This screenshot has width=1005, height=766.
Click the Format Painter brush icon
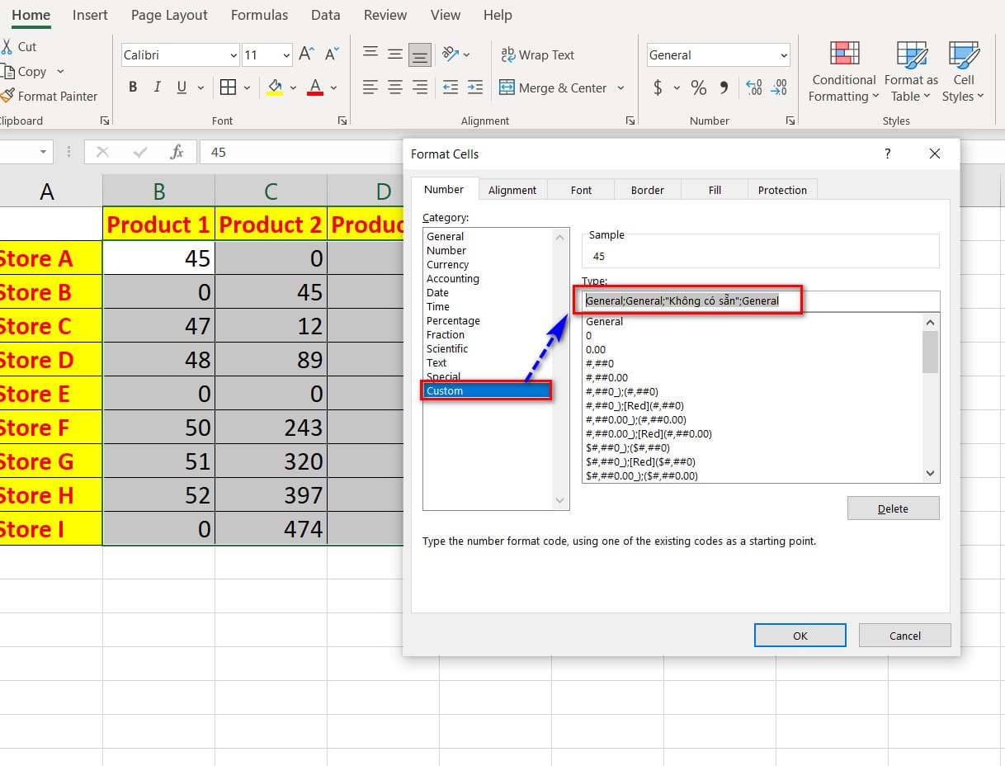coord(7,96)
